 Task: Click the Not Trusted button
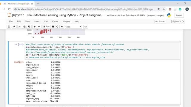(x=160, y=21)
